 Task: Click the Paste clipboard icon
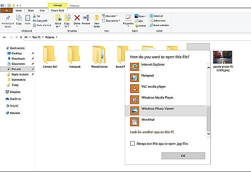(28, 18)
